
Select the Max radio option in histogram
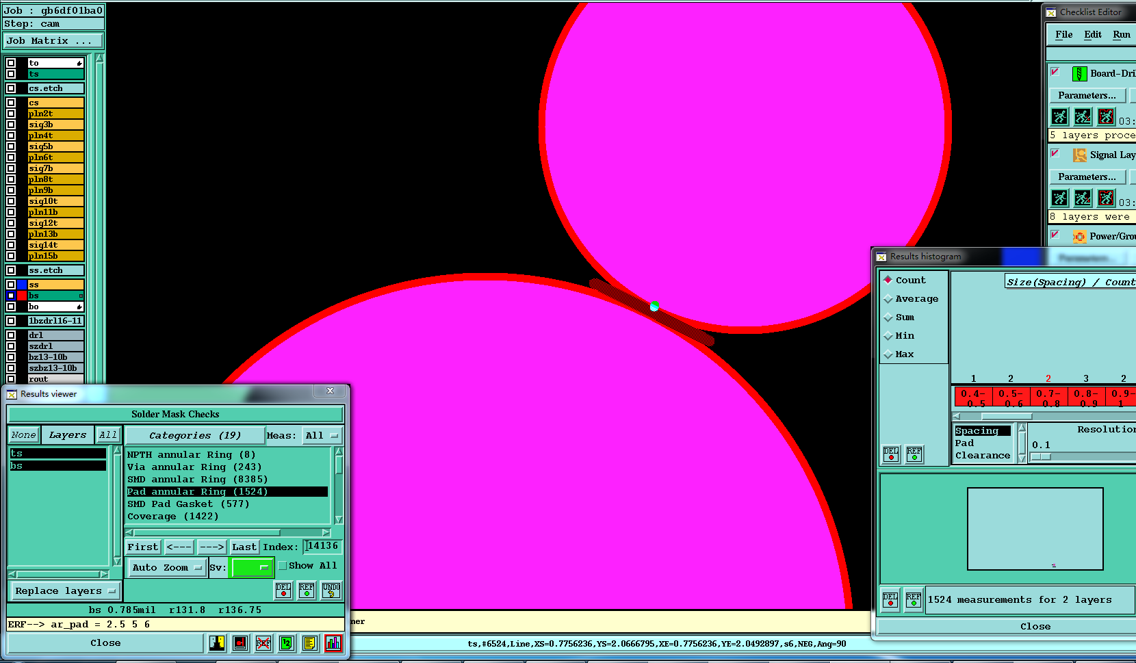click(x=888, y=354)
